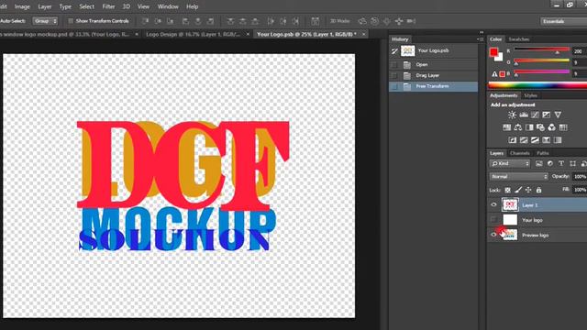This screenshot has width=587, height=330.
Task: Select the Open history state
Action: tap(434, 65)
